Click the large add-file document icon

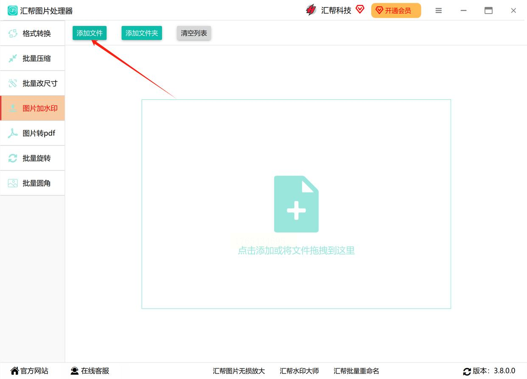(x=296, y=204)
